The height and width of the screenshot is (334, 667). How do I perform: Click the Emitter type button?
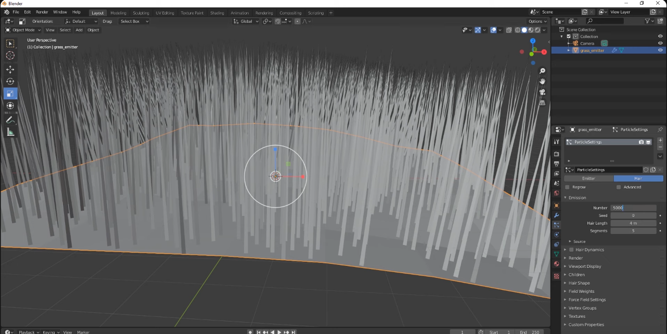click(588, 178)
